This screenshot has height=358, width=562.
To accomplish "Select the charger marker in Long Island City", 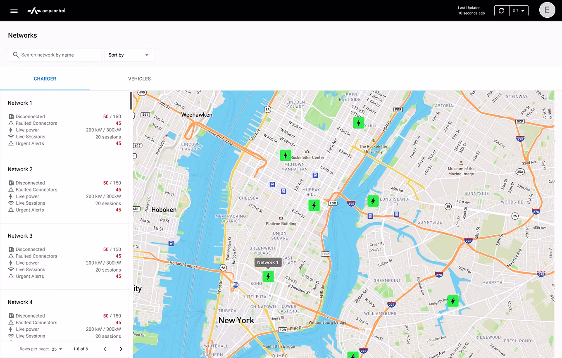I will [x=373, y=201].
